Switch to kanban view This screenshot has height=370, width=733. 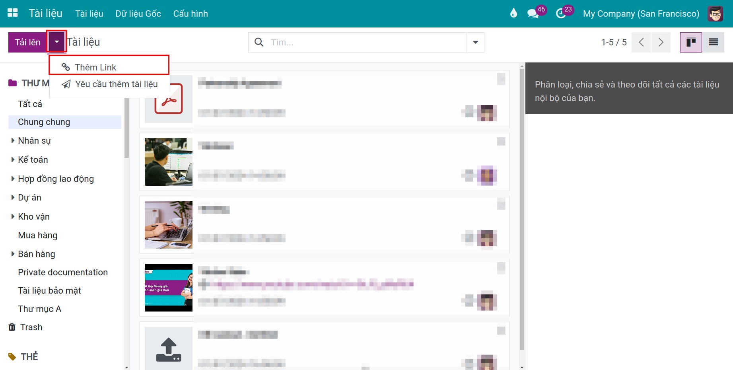[691, 42]
